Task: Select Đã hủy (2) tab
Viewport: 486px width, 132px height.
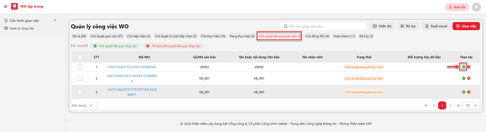Action: point(366,36)
